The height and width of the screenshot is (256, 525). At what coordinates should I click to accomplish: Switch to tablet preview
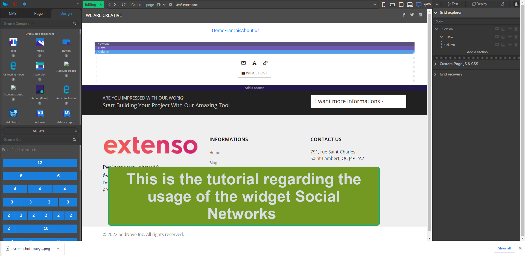tap(401, 5)
